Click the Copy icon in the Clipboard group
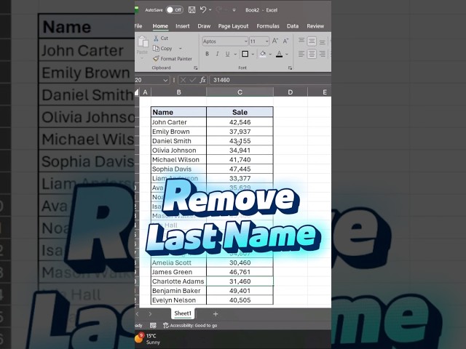Screen dimensions: 466x349 (156, 48)
